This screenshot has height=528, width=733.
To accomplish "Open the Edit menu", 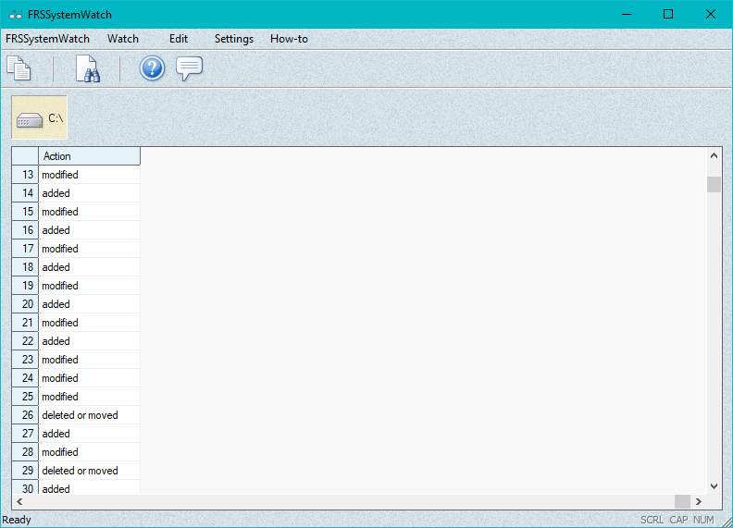I will [178, 39].
